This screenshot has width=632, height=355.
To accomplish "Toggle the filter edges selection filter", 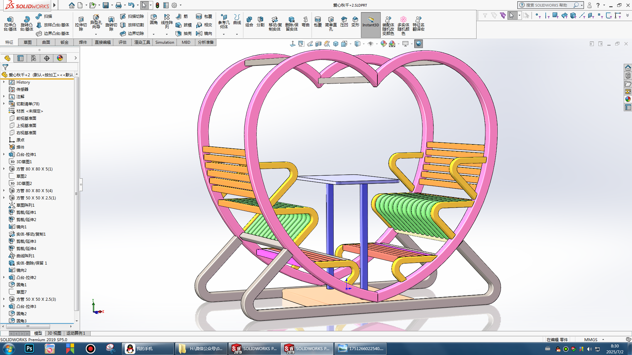I will (547, 15).
